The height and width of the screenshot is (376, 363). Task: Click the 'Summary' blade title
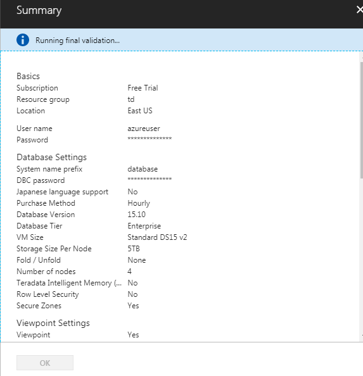[x=39, y=10]
